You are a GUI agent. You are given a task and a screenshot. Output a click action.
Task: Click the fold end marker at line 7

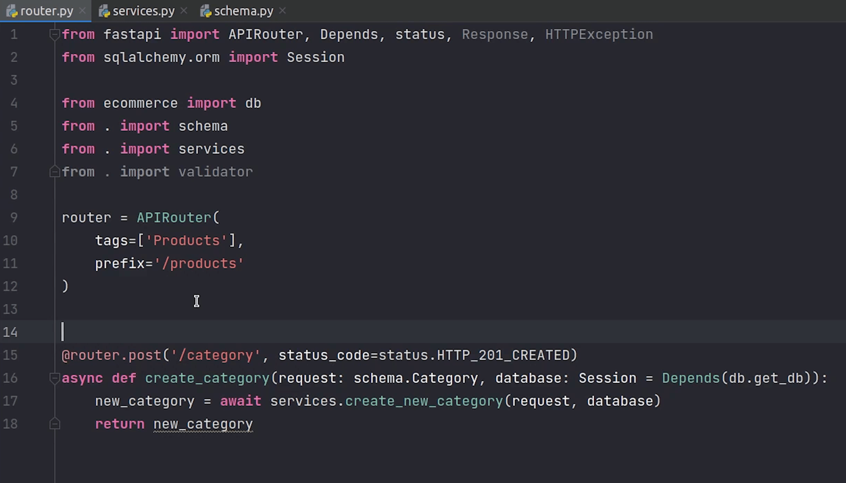pyautogui.click(x=55, y=172)
